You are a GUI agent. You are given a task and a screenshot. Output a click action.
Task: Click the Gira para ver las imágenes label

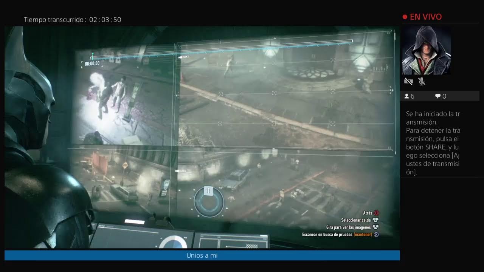pos(349,227)
